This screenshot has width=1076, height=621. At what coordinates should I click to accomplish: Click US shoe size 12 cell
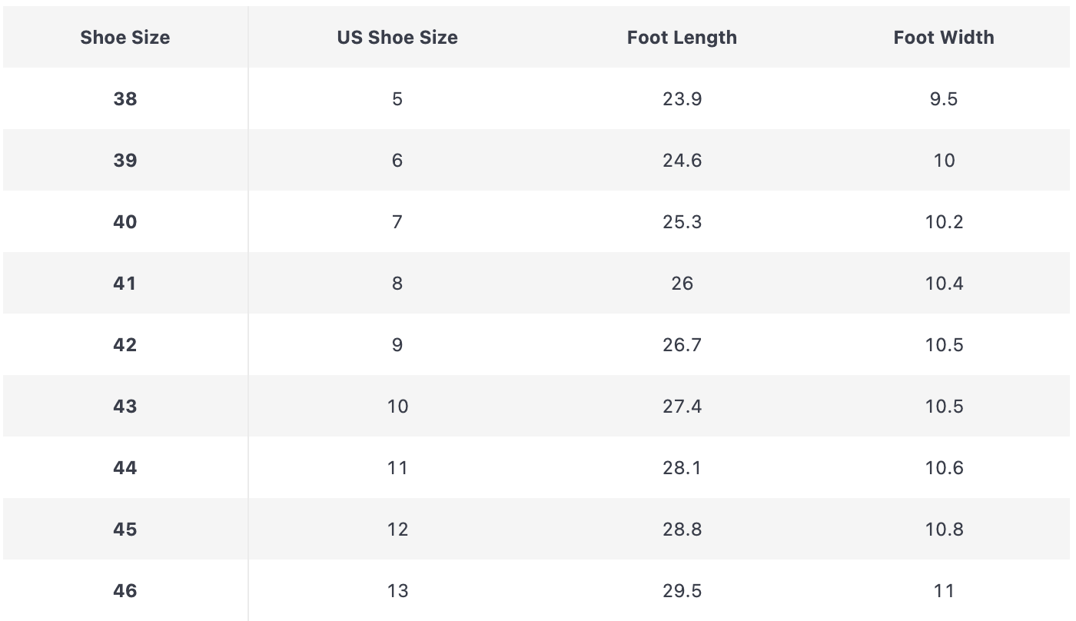[397, 529]
